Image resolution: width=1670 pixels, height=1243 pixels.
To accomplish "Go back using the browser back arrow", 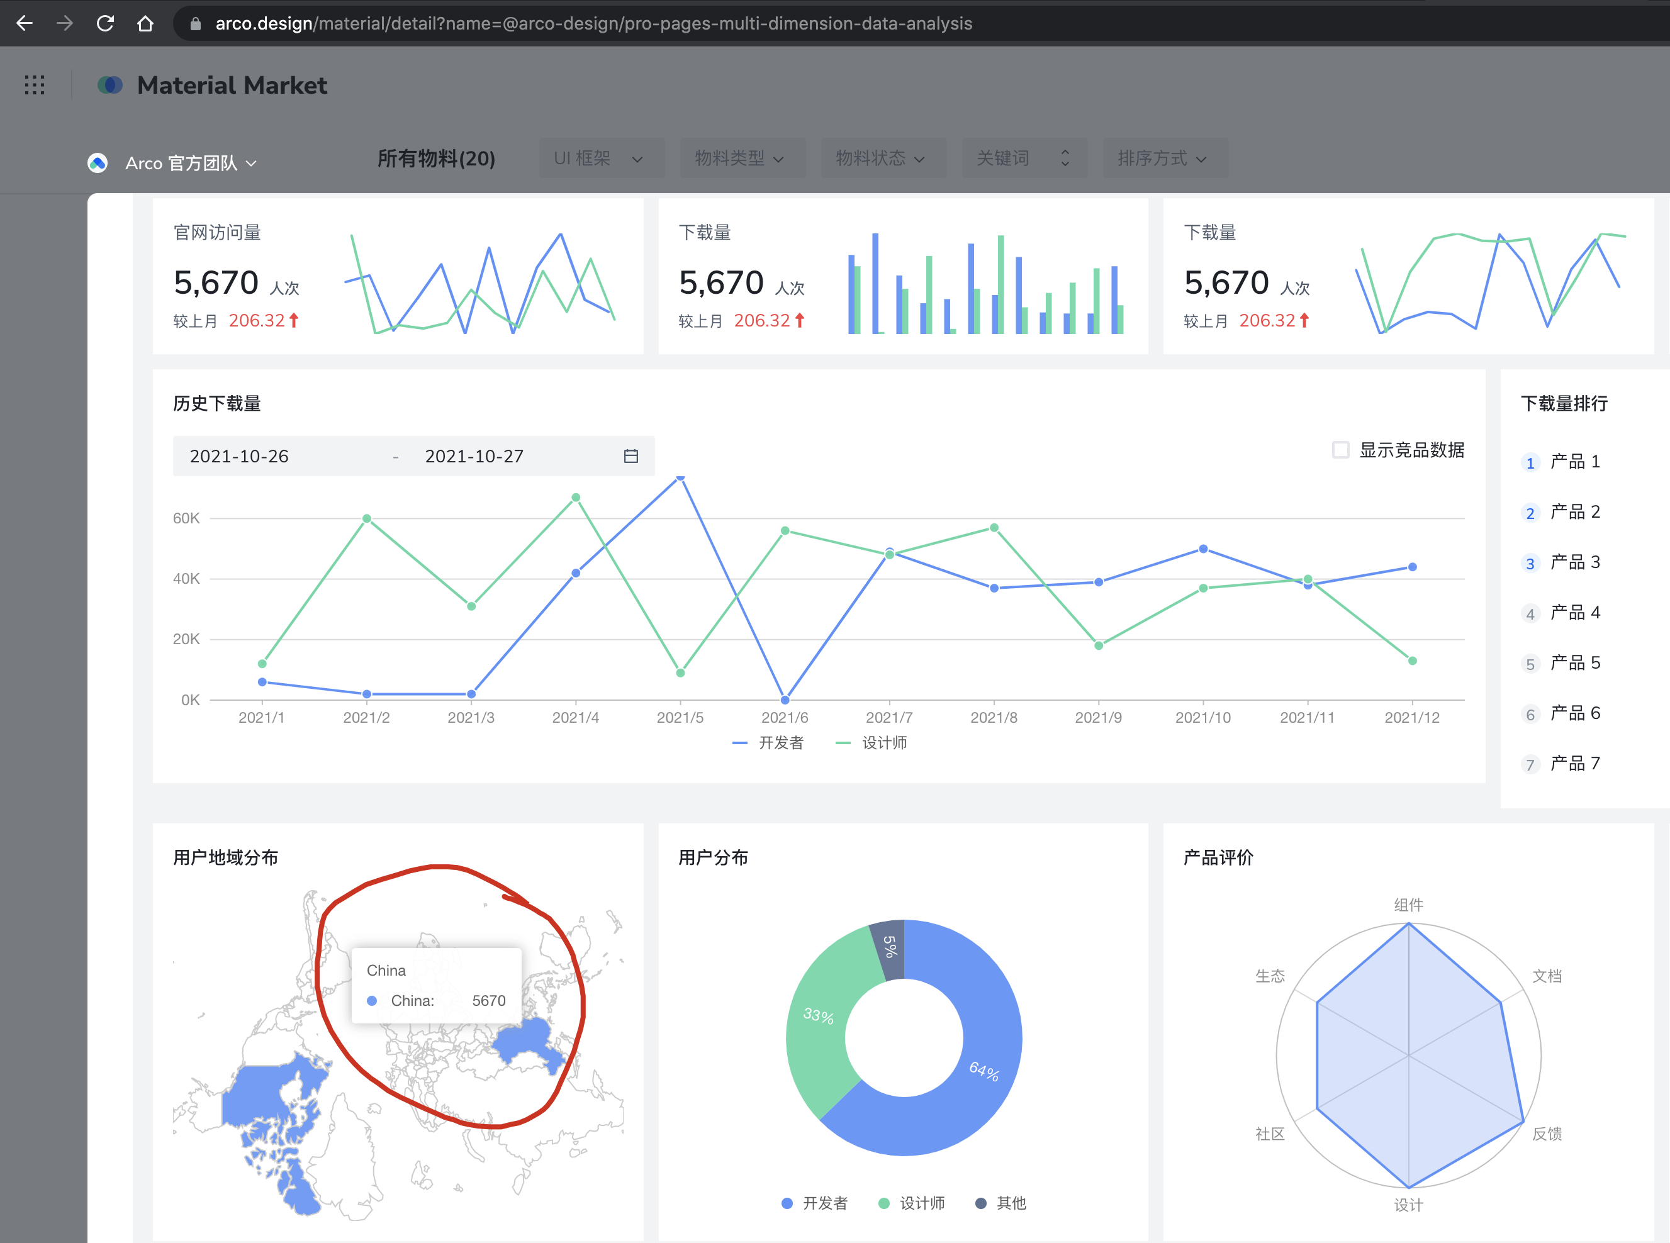I will [x=25, y=23].
